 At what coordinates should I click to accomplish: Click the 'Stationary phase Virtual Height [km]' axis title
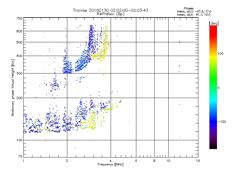pos(13,88)
